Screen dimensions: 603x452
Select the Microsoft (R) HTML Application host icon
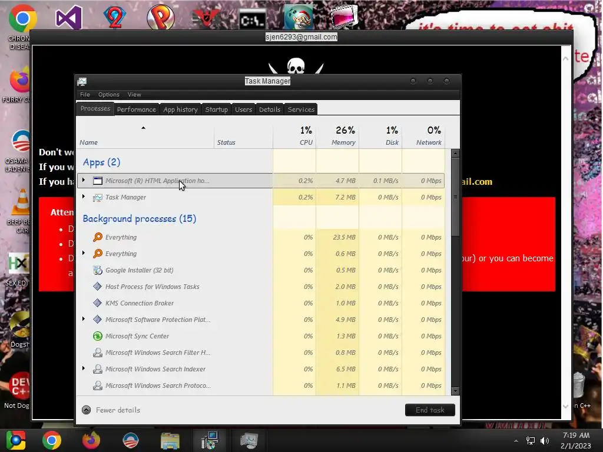(x=98, y=181)
